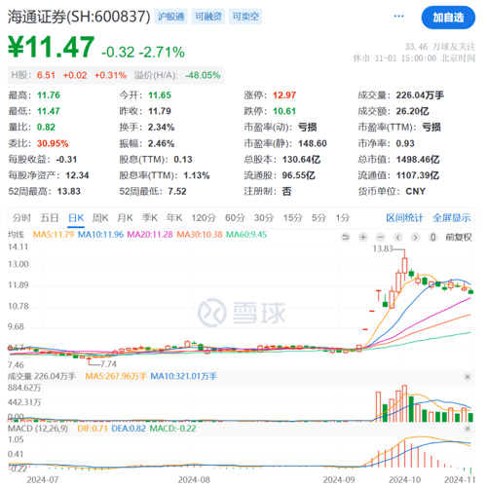Open 全屏显示 fullscreen chart view
The height and width of the screenshot is (489, 487).
pyautogui.click(x=452, y=218)
